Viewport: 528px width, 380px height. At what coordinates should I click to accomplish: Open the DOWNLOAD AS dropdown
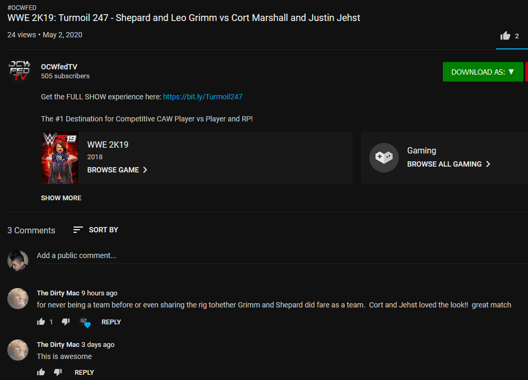482,72
